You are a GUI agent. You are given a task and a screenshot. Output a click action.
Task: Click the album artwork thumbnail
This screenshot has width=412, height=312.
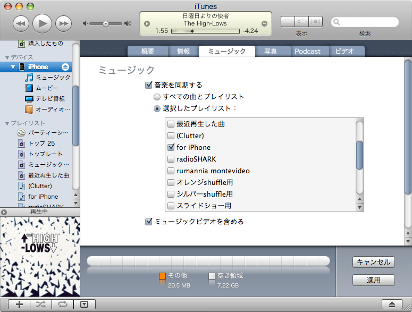(40, 257)
